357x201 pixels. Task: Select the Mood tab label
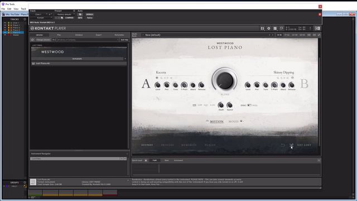click(233, 122)
